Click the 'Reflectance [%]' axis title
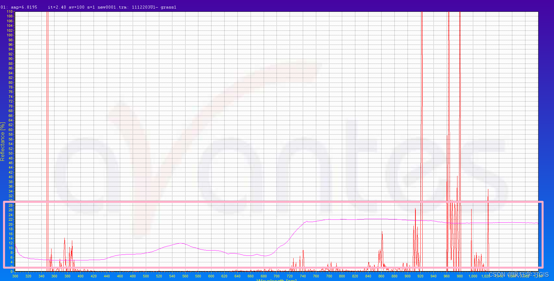Image resolution: width=554 pixels, height=281 pixels. [x=3, y=141]
